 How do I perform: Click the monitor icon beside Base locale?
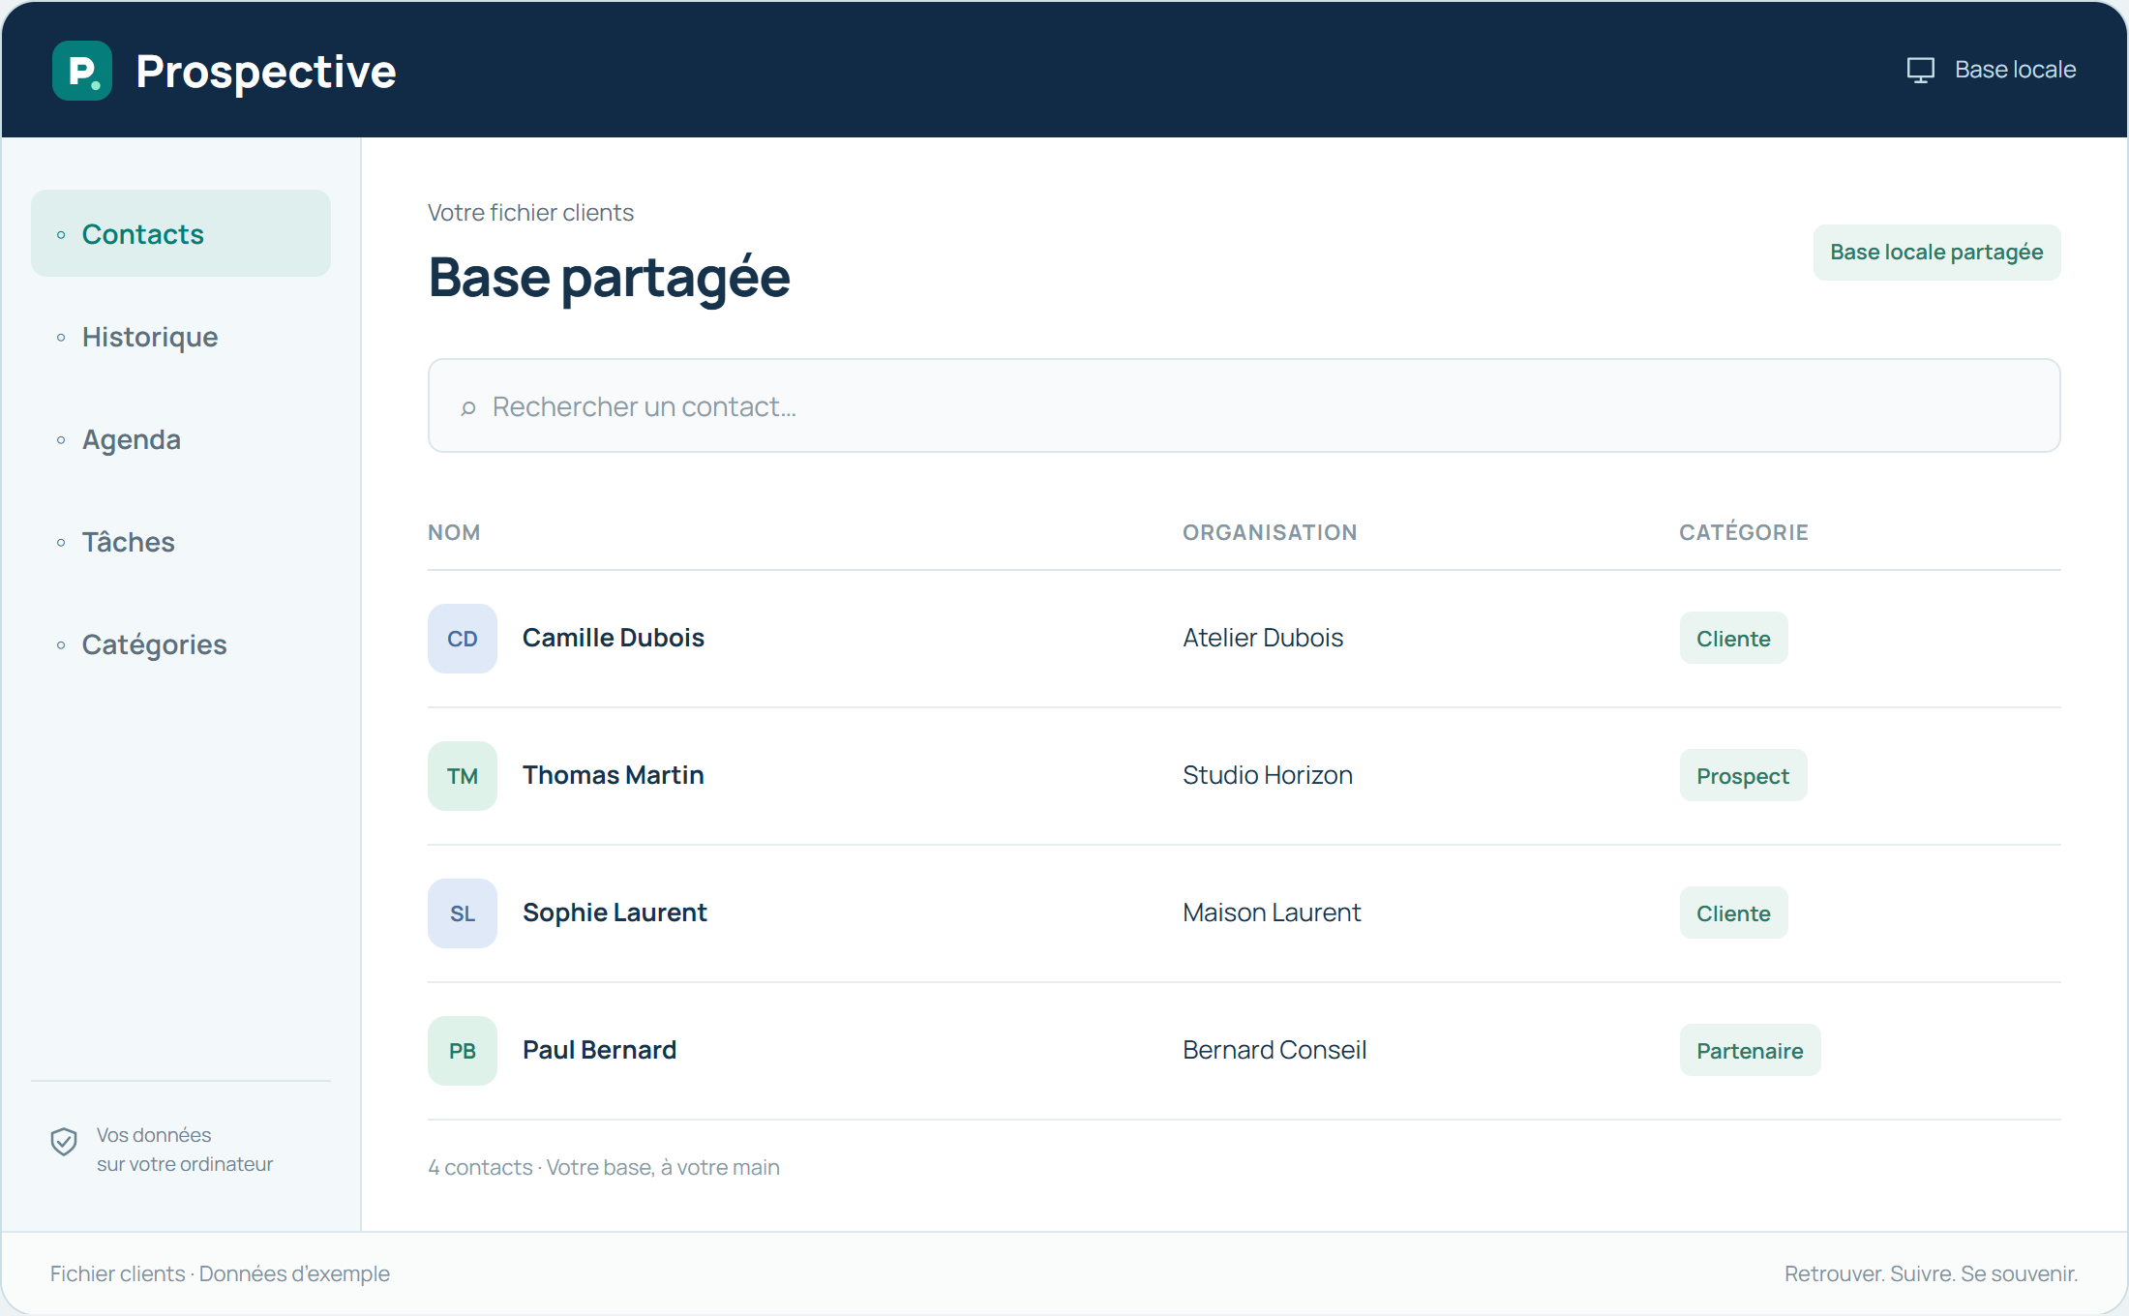[x=1920, y=70]
